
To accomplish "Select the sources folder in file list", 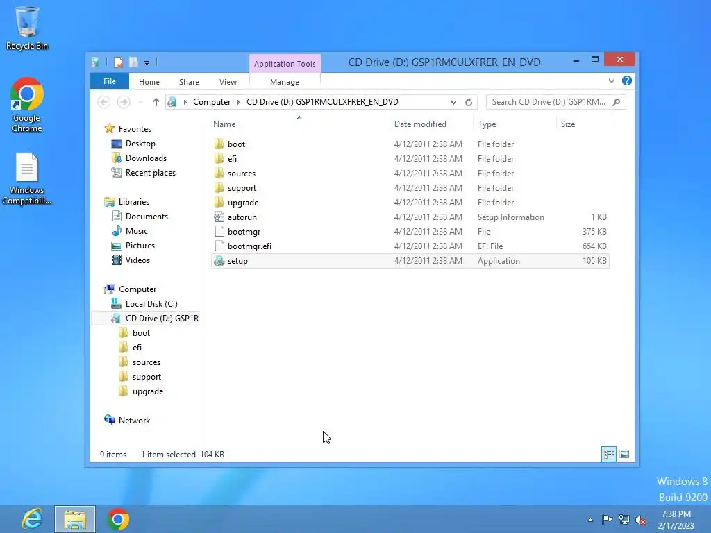I will pyautogui.click(x=410, y=173).
